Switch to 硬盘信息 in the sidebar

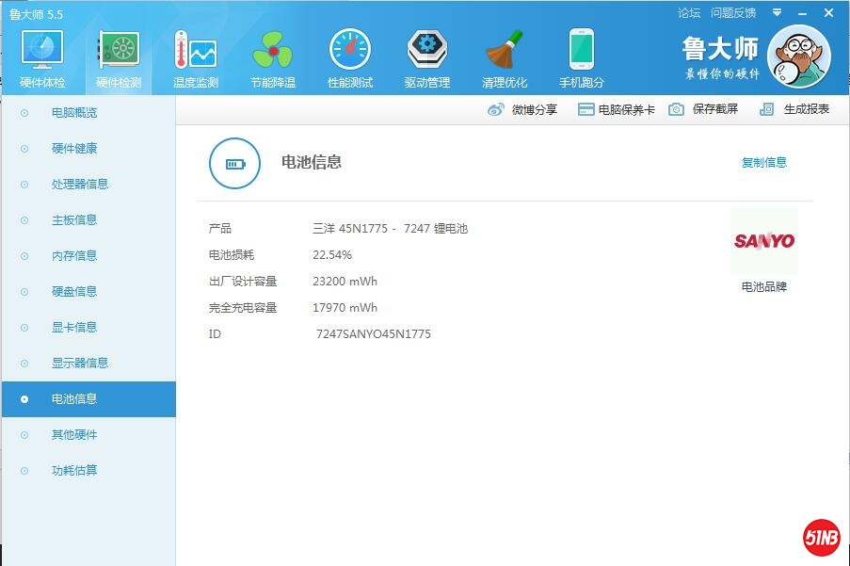tap(74, 292)
